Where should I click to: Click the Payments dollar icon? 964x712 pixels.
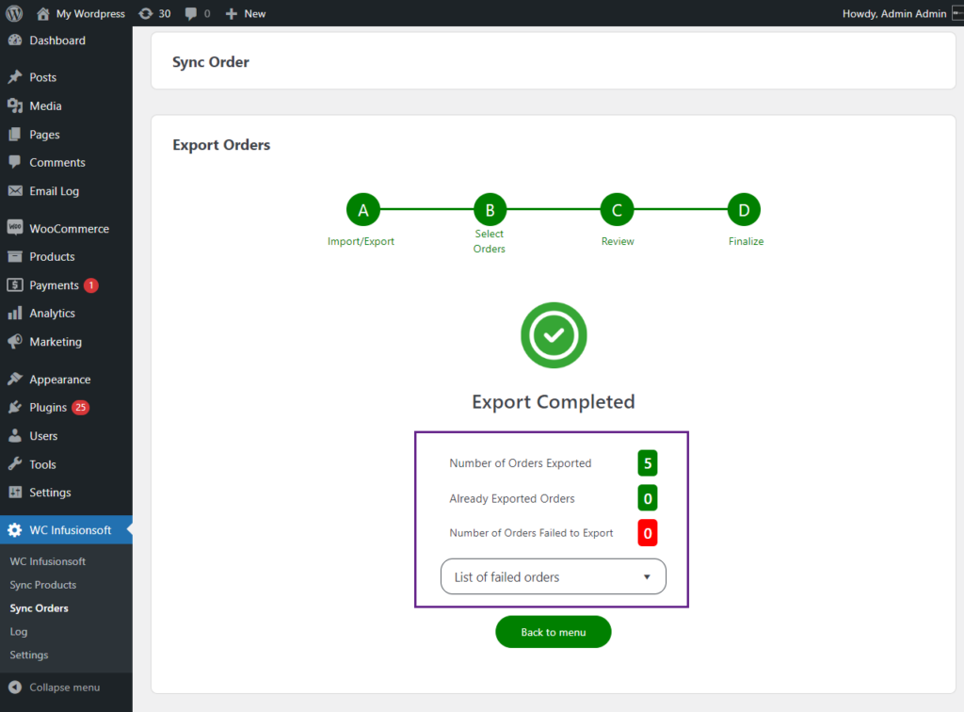click(x=15, y=284)
